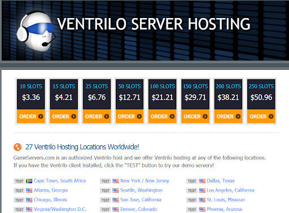Viewport: 289px width, 213px height.
Task: Order the 150 slots plan for $29.71
Action: [195, 117]
